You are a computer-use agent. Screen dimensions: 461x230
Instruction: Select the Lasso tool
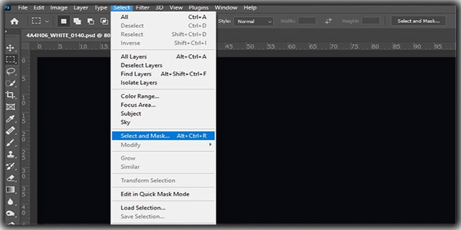(x=11, y=71)
